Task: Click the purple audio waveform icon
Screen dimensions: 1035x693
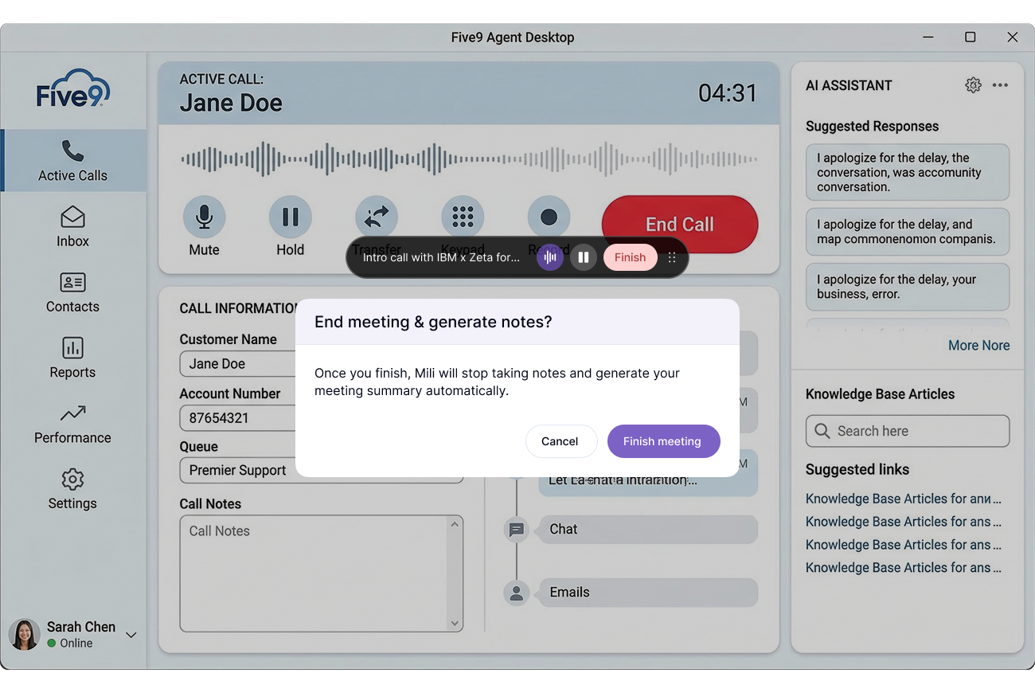Action: pyautogui.click(x=549, y=257)
